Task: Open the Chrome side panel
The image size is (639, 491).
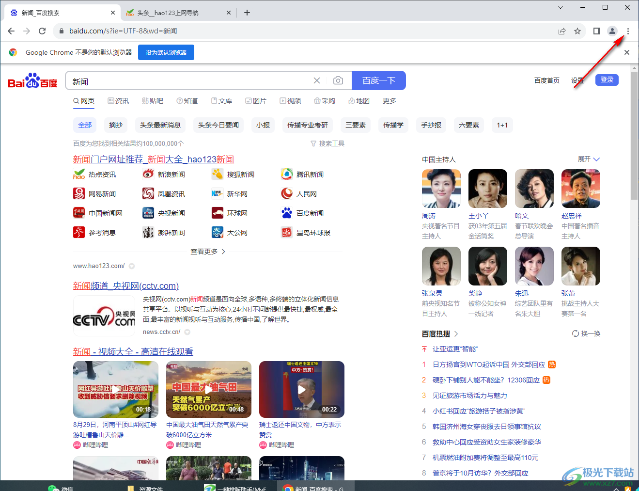Action: coord(597,31)
